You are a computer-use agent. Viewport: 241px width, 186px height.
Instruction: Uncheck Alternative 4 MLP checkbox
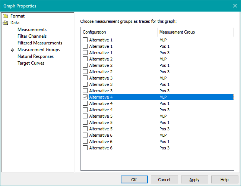(85, 97)
